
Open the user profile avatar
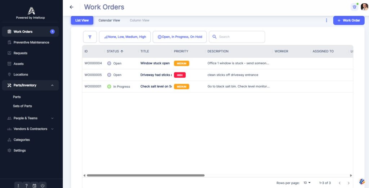tap(364, 7)
